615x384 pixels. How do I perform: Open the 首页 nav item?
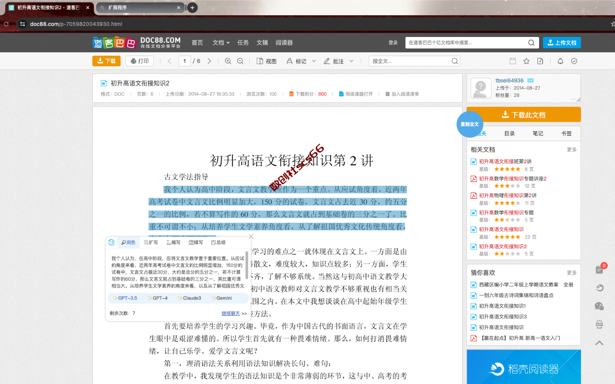coord(197,43)
